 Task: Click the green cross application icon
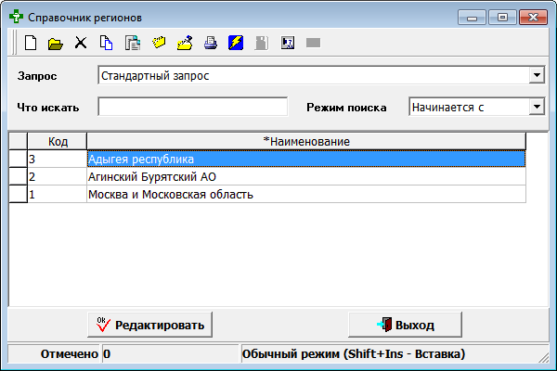pos(16,17)
